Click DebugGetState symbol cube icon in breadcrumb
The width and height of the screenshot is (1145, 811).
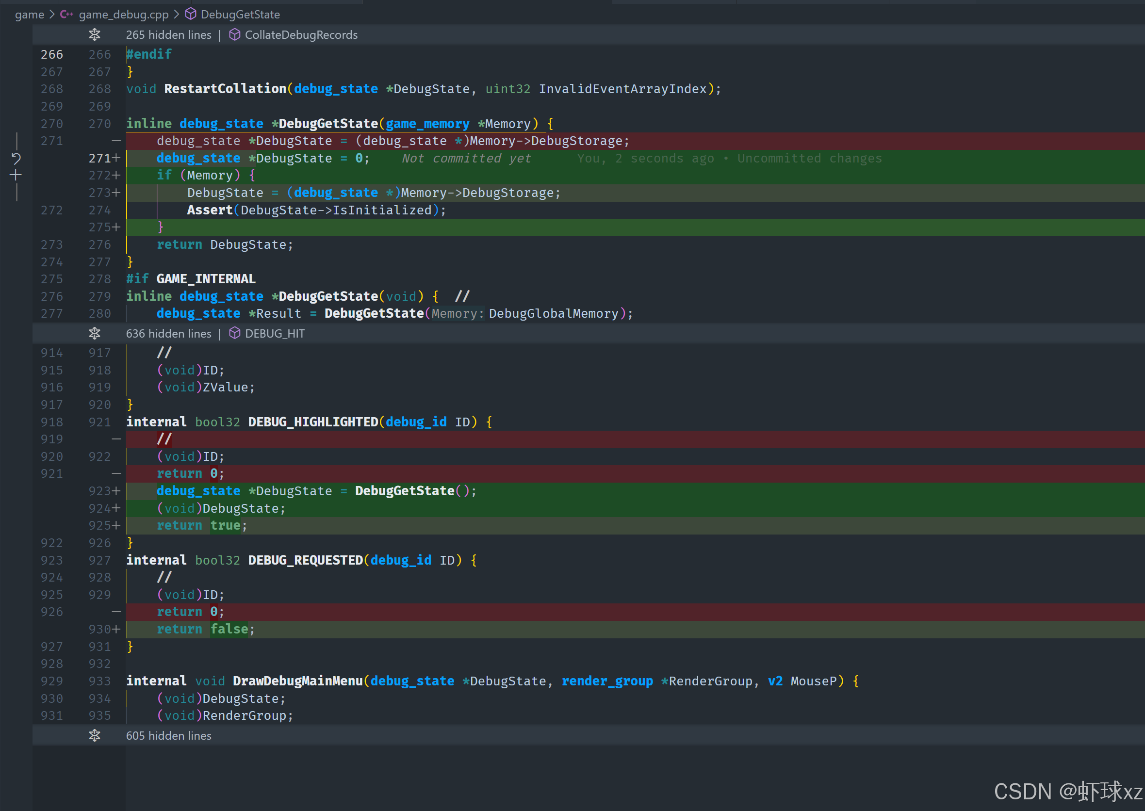(190, 15)
